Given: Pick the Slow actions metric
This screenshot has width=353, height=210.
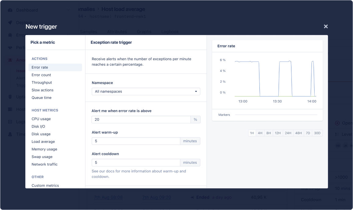Looking at the screenshot, I should [42, 90].
